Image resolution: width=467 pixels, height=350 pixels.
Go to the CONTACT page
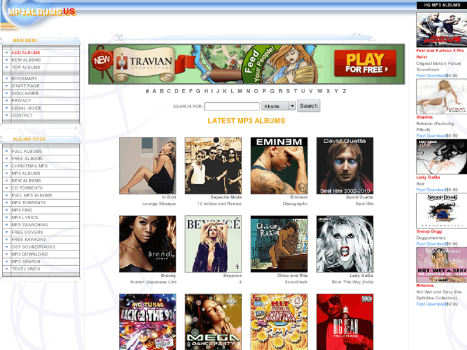coord(22,116)
